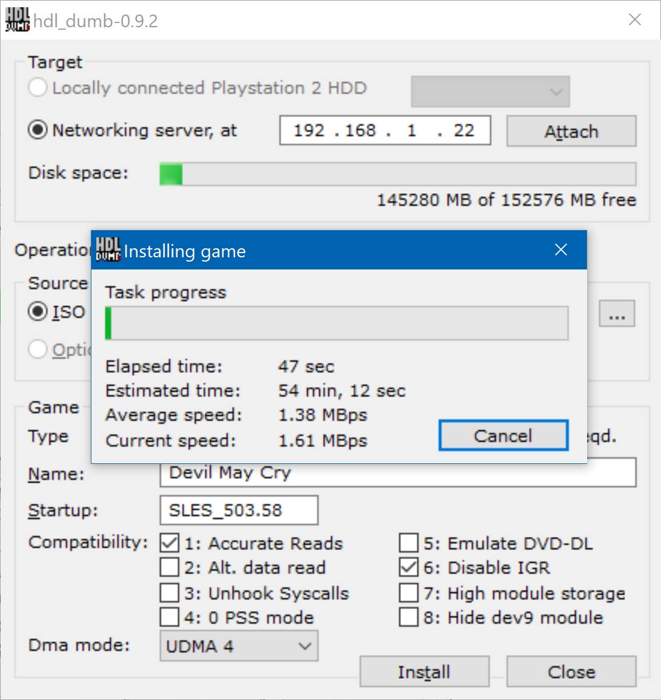The height and width of the screenshot is (700, 661).
Task: Close the Installing game dialog
Action: [x=561, y=249]
